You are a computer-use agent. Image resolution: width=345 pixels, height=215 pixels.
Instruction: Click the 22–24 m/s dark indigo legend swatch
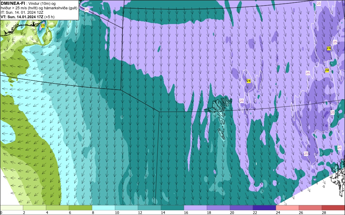pos(265,208)
